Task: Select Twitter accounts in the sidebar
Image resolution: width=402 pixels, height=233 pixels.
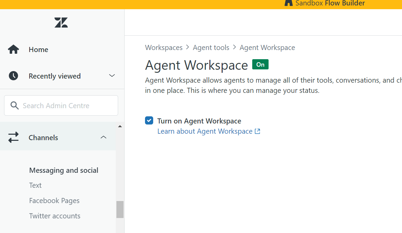Action: tap(55, 216)
